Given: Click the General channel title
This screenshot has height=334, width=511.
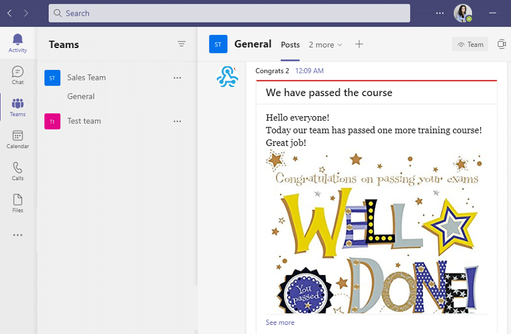Looking at the screenshot, I should tap(253, 44).
